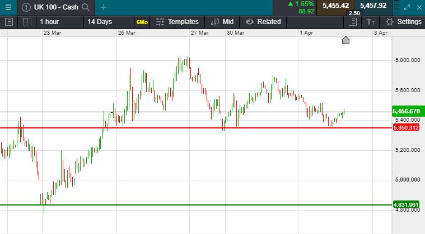This screenshot has width=425, height=234.
Task: Open the hamburger main menu
Action: 8,7
